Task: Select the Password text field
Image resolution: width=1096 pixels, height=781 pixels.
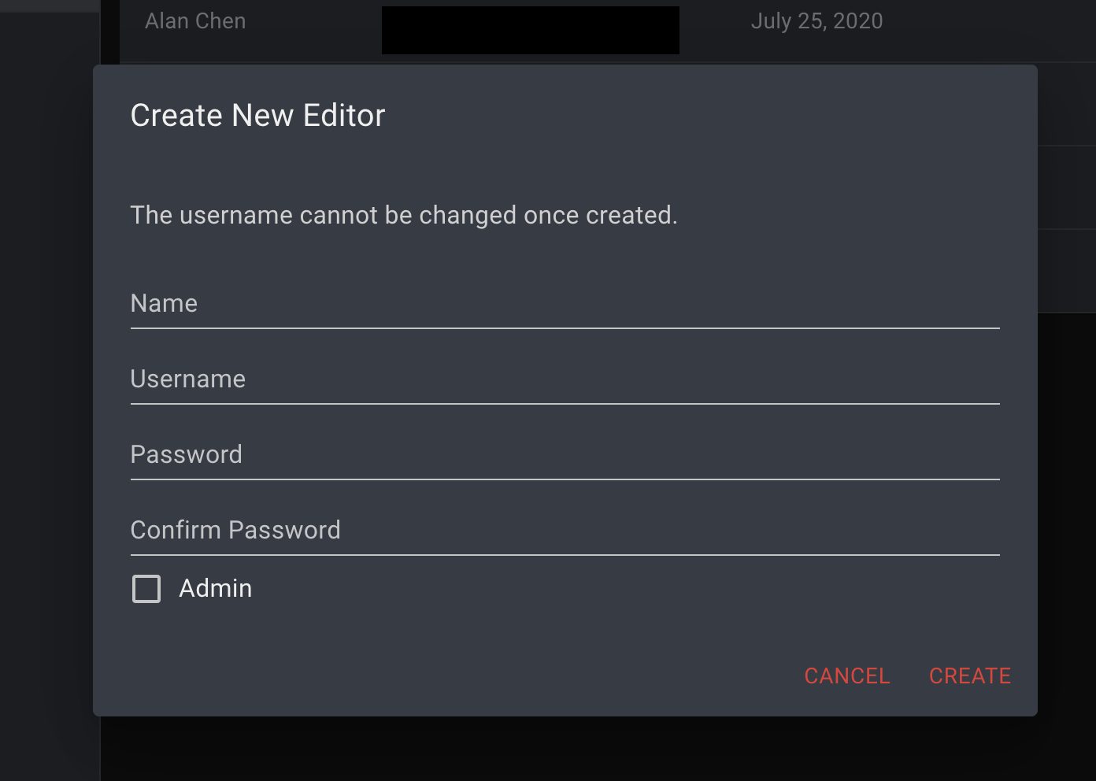Action: [564, 456]
